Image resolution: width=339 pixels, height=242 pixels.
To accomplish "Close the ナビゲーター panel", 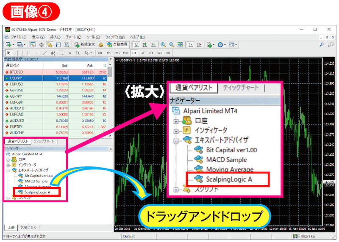I will coord(111,148).
